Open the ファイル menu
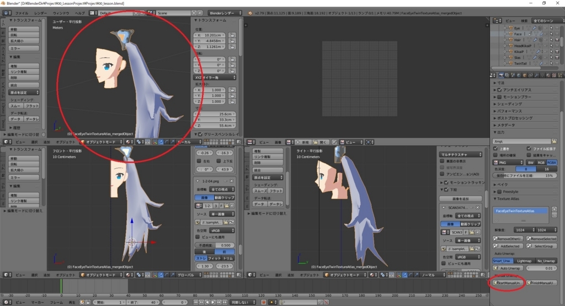 click(22, 13)
